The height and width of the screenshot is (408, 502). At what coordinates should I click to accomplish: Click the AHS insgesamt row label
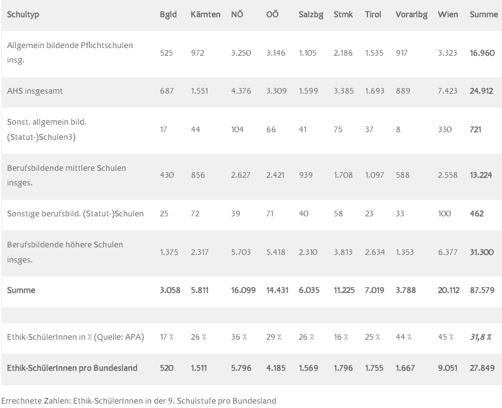tap(35, 91)
